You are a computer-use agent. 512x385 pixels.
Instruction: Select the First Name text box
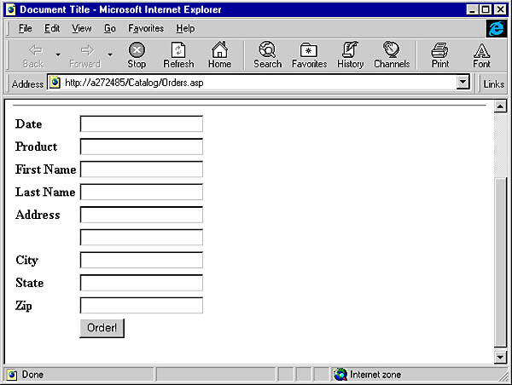tap(141, 170)
